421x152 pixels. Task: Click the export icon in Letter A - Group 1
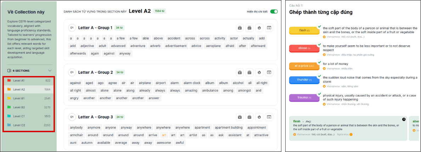click(269, 28)
